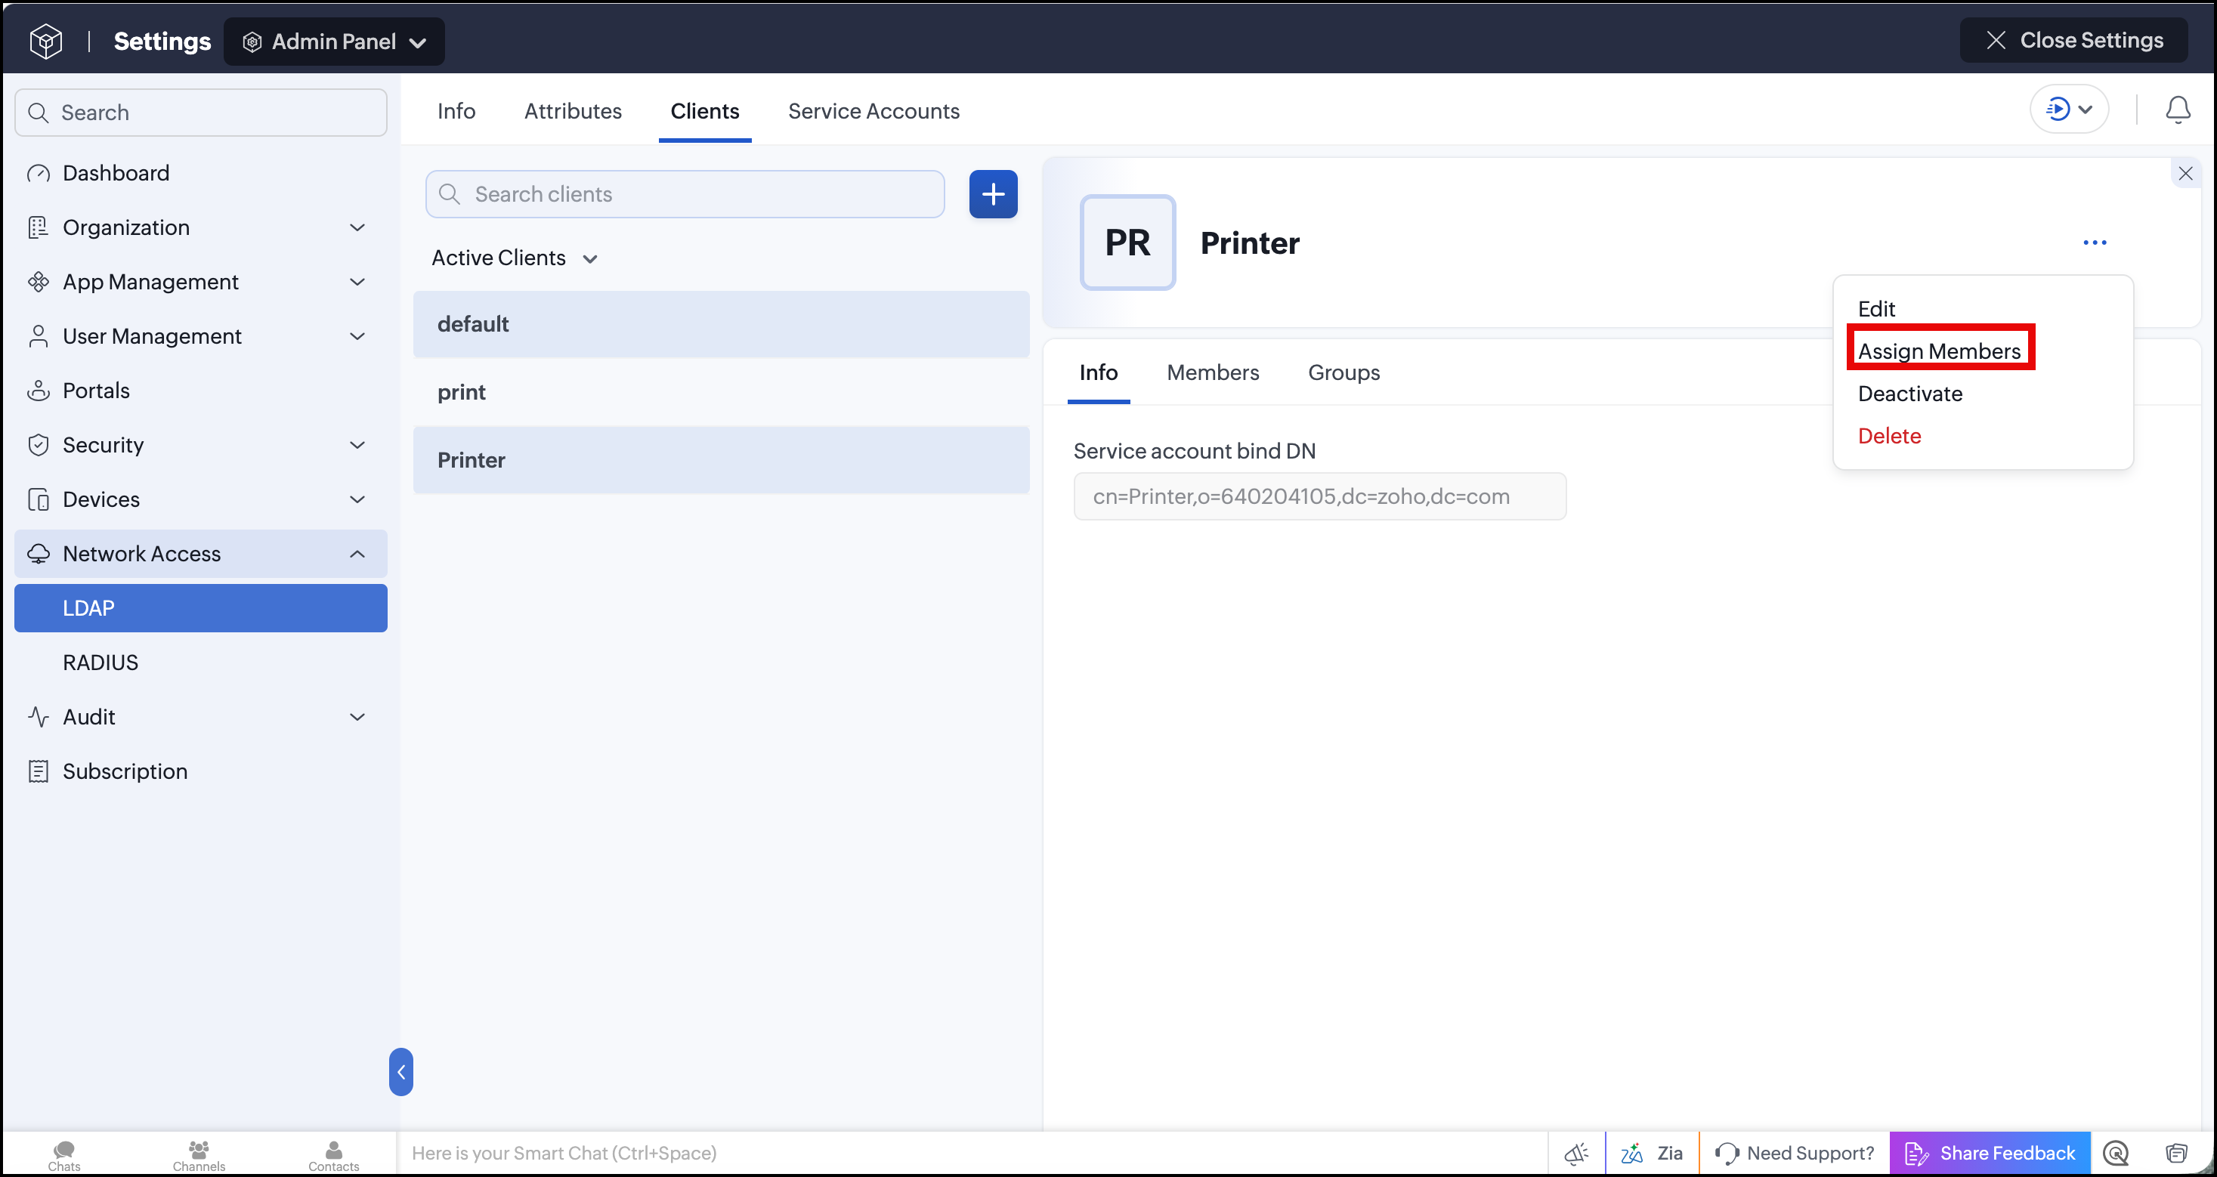Click the Subscription receipt icon
2217x1177 pixels.
pos(38,772)
